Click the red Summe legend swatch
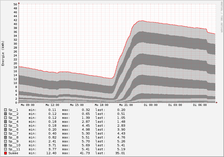224x157 pixels. (5, 153)
